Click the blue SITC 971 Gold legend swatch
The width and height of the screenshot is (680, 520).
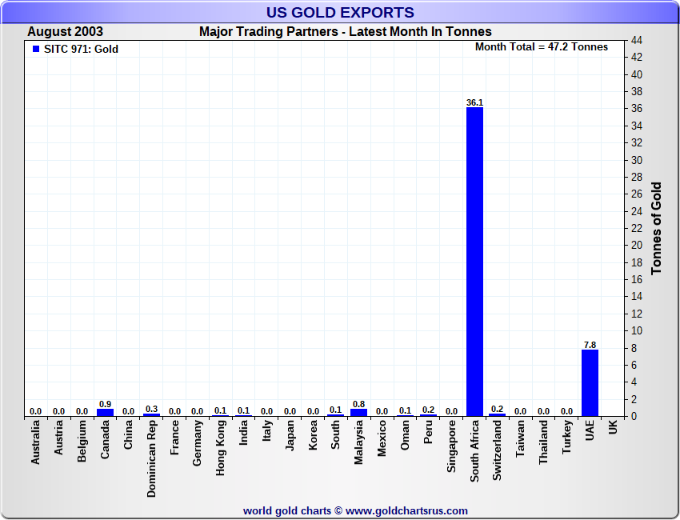(35, 50)
